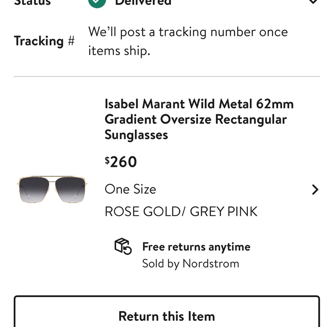This screenshot has width=327, height=327.
Task: Open the Isabel Marant sunglasses product title
Action: tap(199, 119)
